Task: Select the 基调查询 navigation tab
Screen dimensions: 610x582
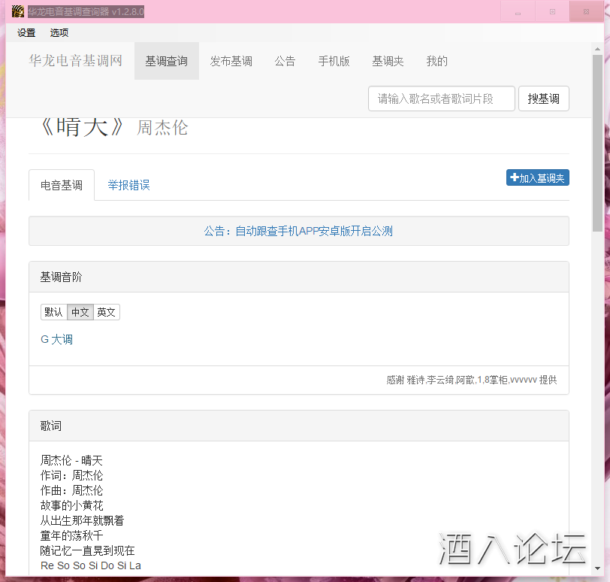Action: pos(167,61)
